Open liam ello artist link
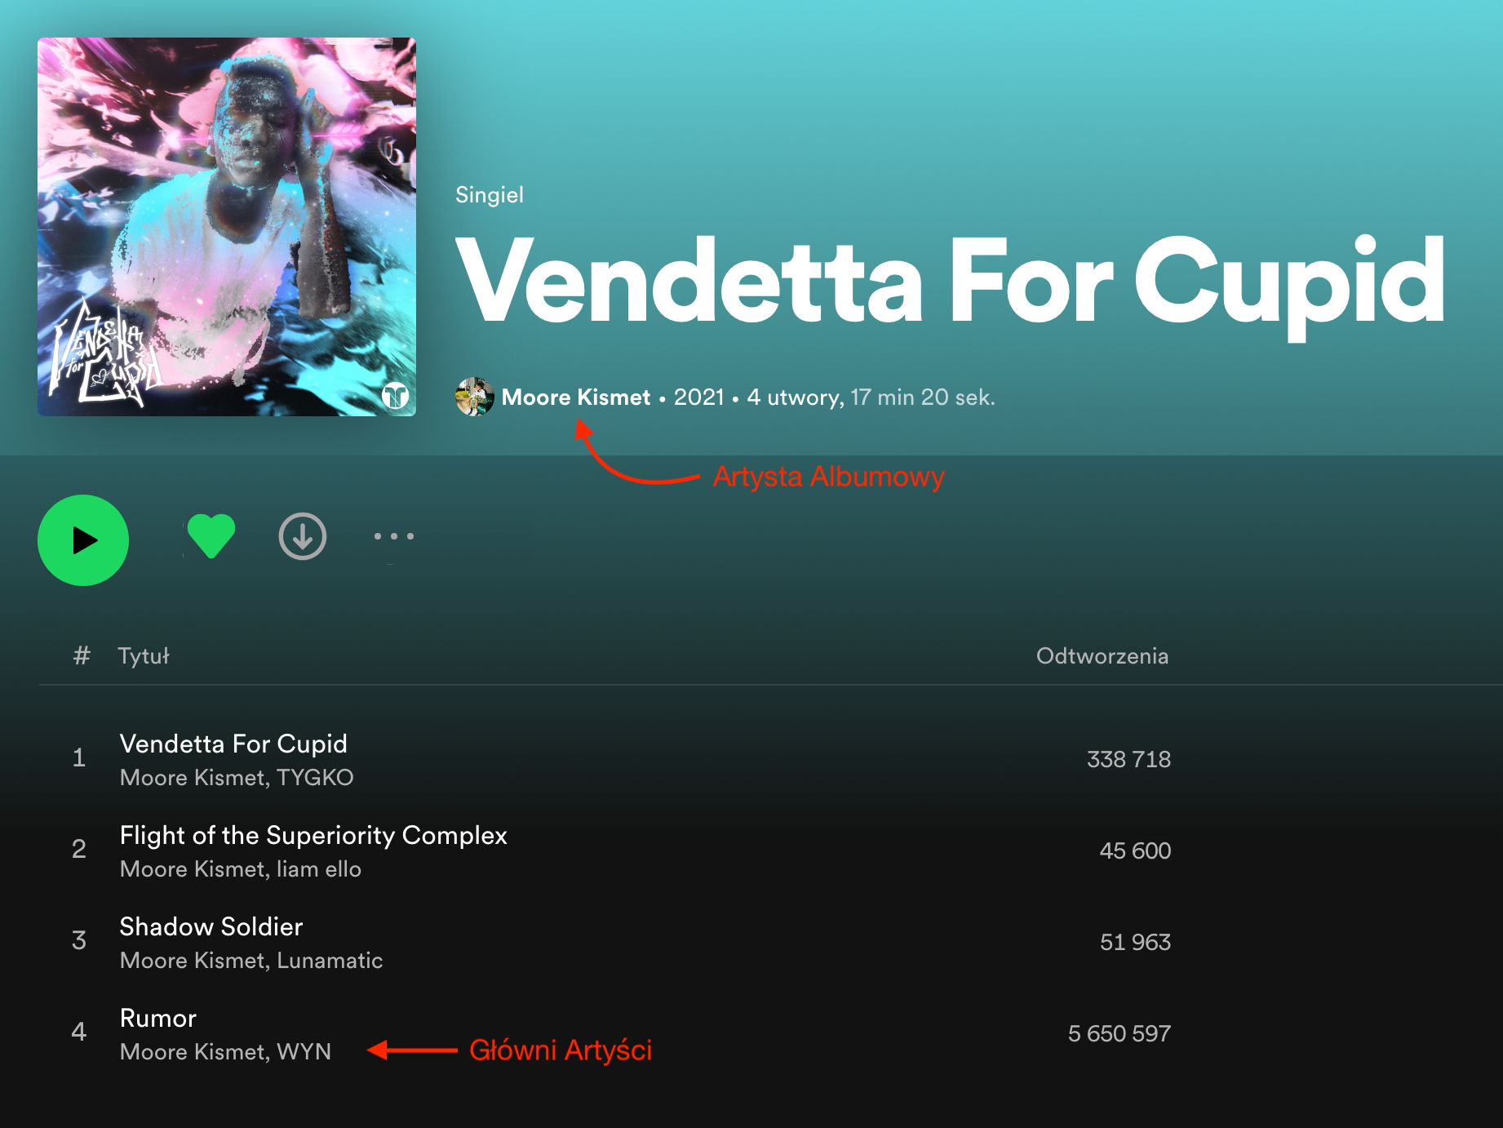1503x1128 pixels. pyautogui.click(x=319, y=868)
